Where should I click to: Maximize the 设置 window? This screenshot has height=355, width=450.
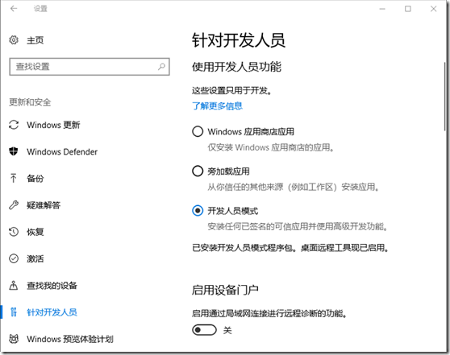(x=407, y=9)
